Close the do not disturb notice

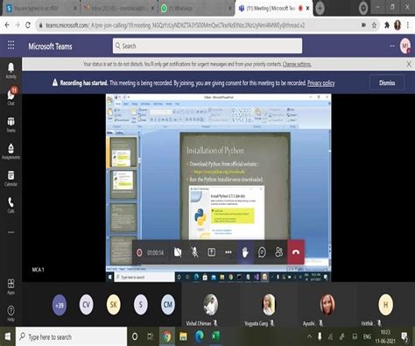[x=409, y=64]
